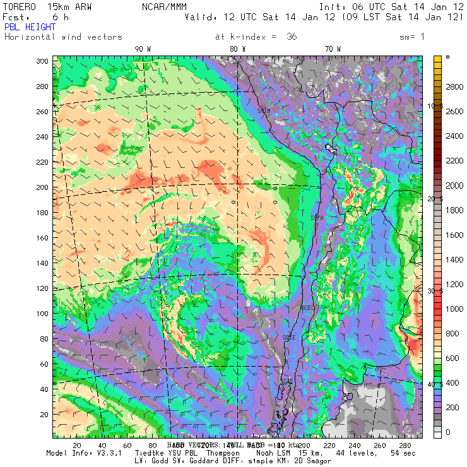Click the 'sm= 1' smoothing label

pyautogui.click(x=412, y=37)
